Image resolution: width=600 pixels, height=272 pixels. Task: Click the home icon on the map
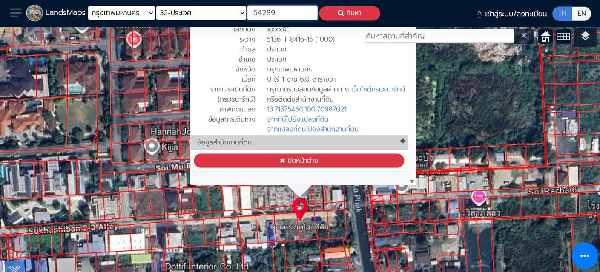tap(545, 37)
